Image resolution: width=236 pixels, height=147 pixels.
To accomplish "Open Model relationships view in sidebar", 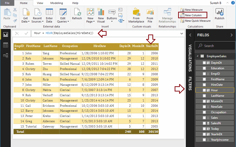I will click(x=5, y=55).
